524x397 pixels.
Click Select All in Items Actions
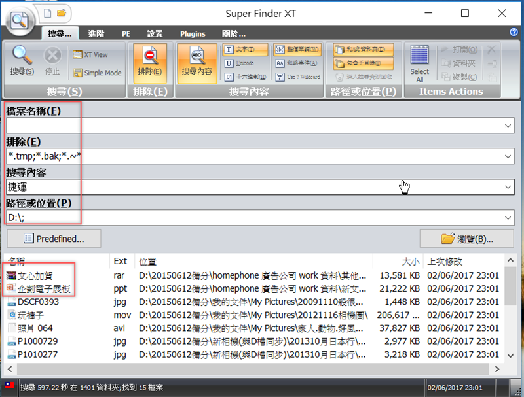pos(419,63)
